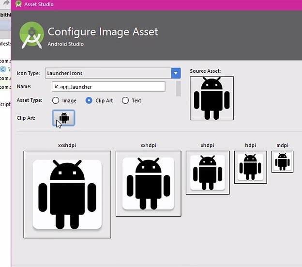The height and width of the screenshot is (267, 302).
Task: Select the Image asset type radio button
Action: coord(56,100)
